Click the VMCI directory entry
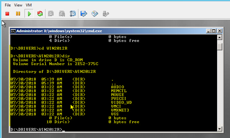The image size is (230, 138). (116, 106)
